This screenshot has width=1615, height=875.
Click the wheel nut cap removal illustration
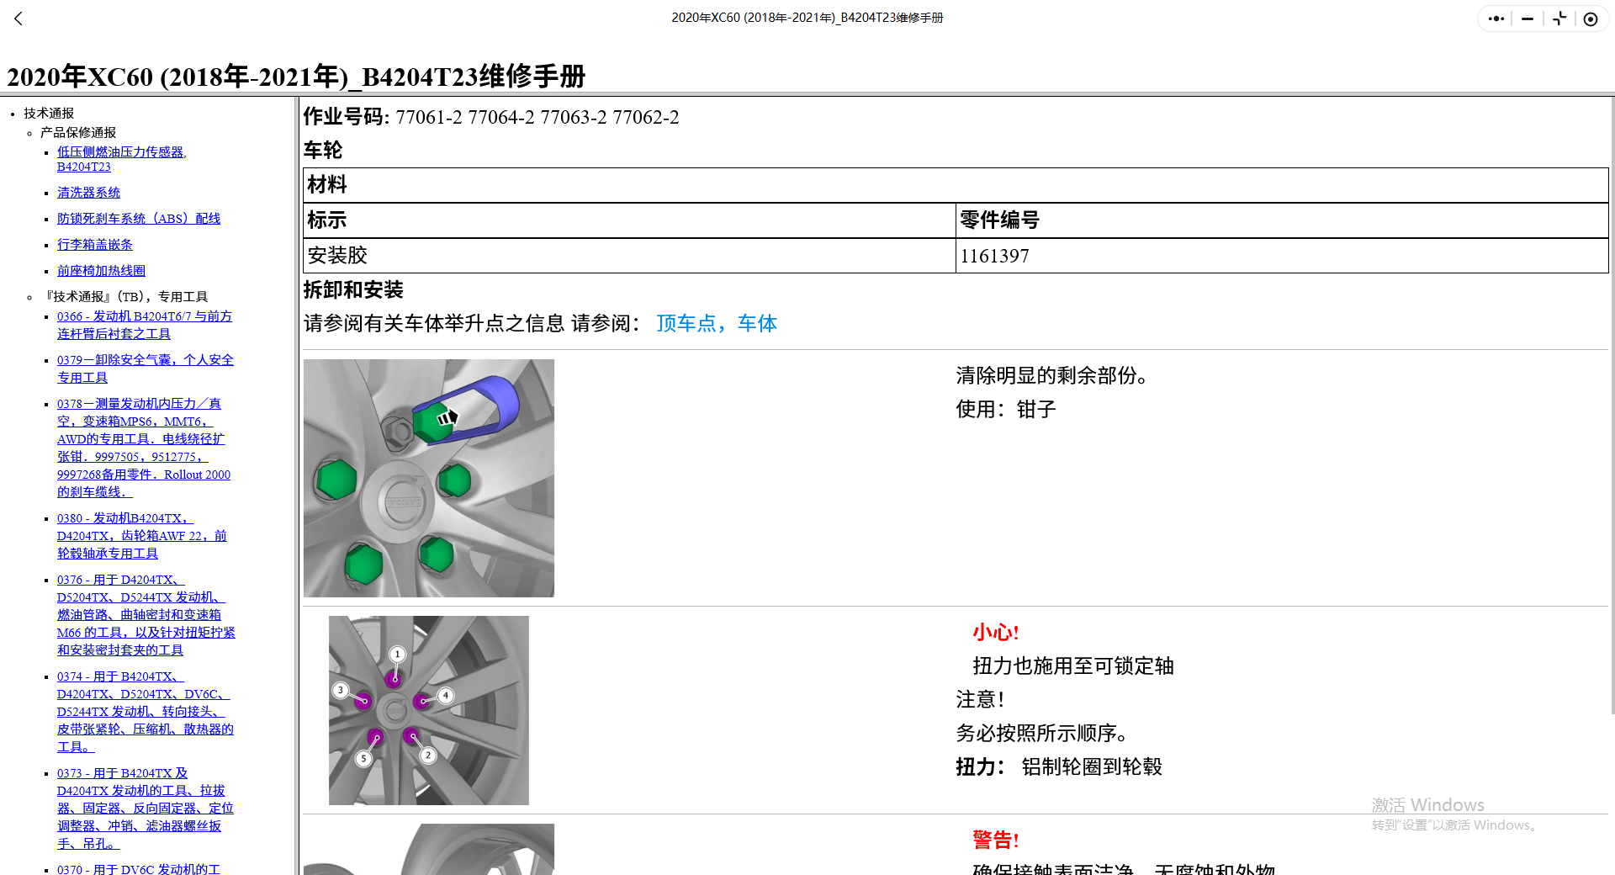pos(429,478)
